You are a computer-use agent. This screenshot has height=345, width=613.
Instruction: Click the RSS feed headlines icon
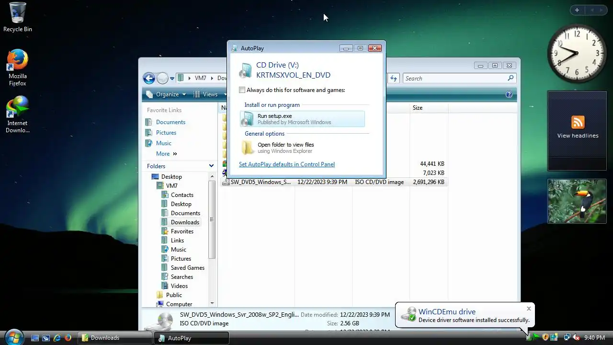[x=578, y=122]
